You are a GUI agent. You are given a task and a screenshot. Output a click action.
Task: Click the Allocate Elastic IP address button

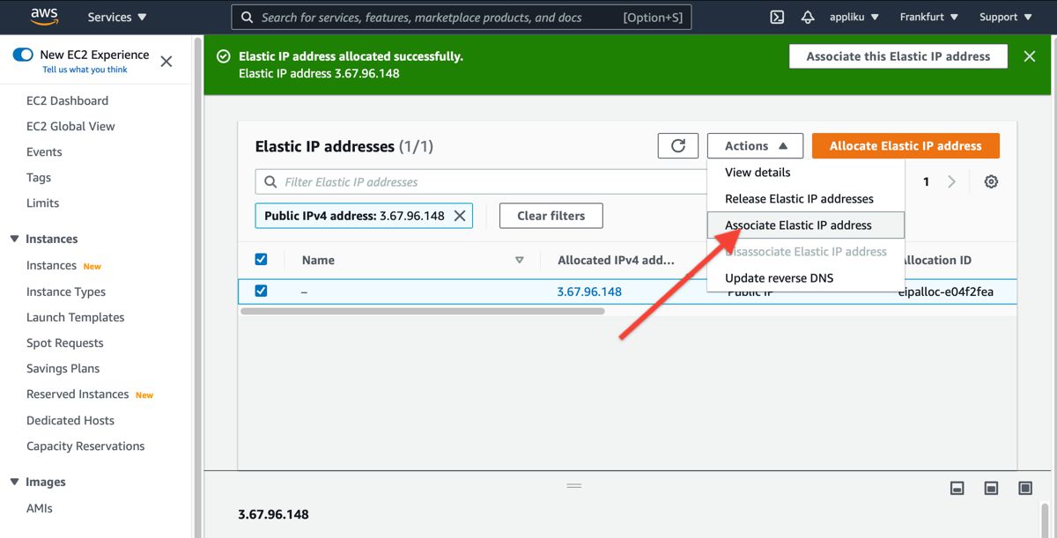pyautogui.click(x=905, y=146)
